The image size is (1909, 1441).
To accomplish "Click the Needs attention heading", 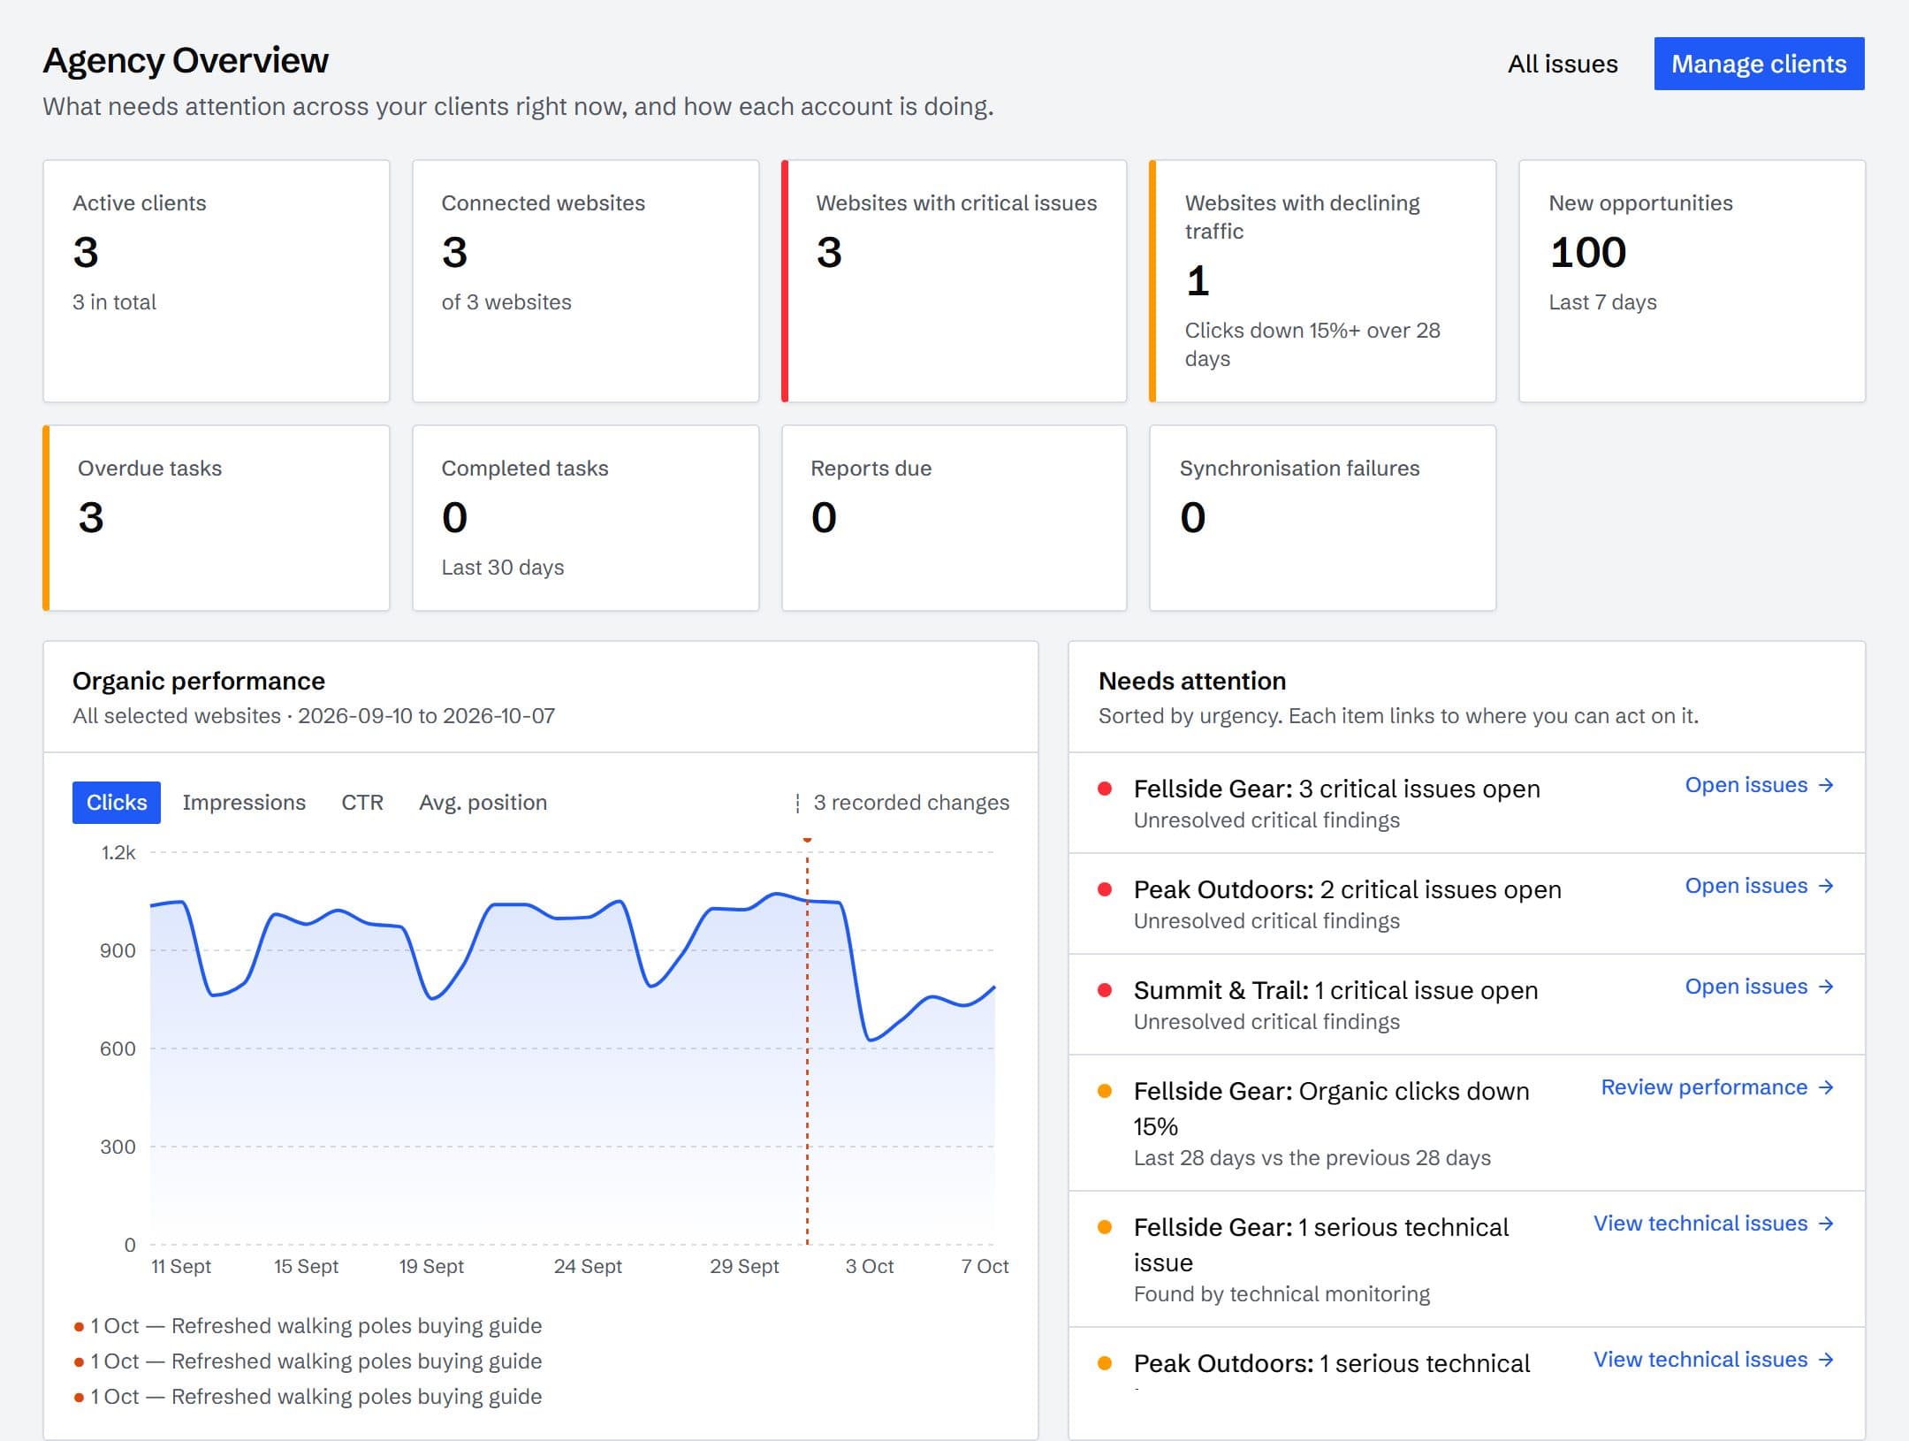I will pyautogui.click(x=1192, y=681).
